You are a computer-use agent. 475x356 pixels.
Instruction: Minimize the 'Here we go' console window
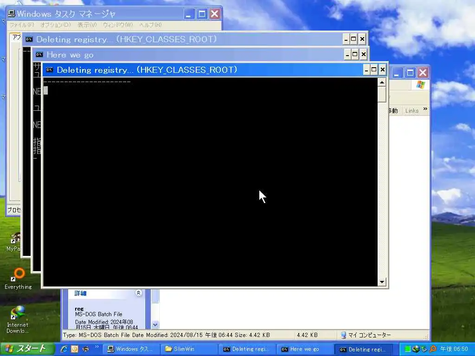[347, 55]
